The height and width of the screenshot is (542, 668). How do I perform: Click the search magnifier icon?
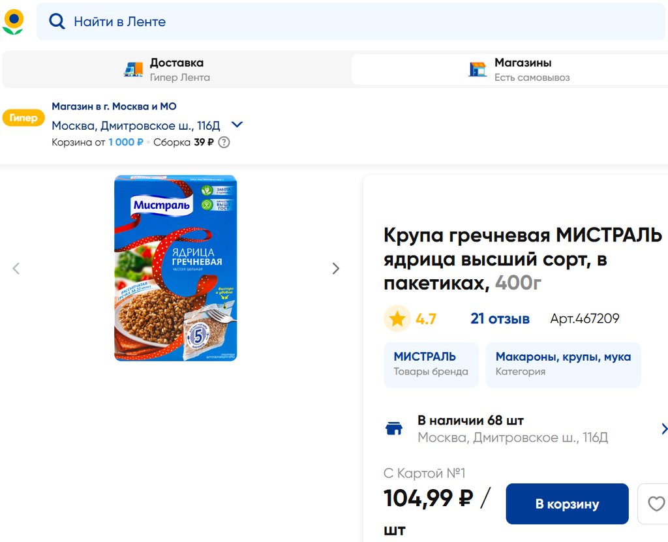pos(57,22)
